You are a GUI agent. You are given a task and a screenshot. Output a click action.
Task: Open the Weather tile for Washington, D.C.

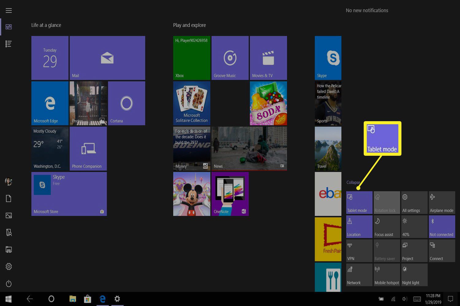[x=50, y=148]
